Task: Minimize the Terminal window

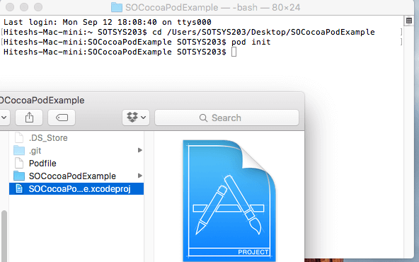Action: [x=24, y=7]
